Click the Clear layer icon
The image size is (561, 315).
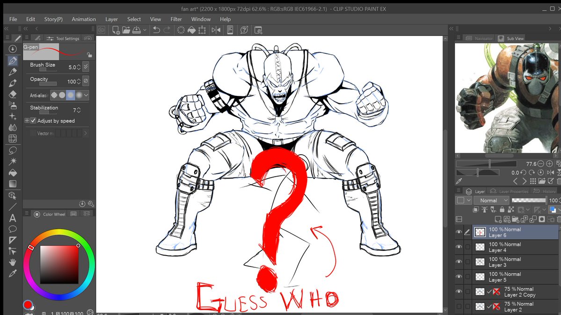click(x=181, y=30)
